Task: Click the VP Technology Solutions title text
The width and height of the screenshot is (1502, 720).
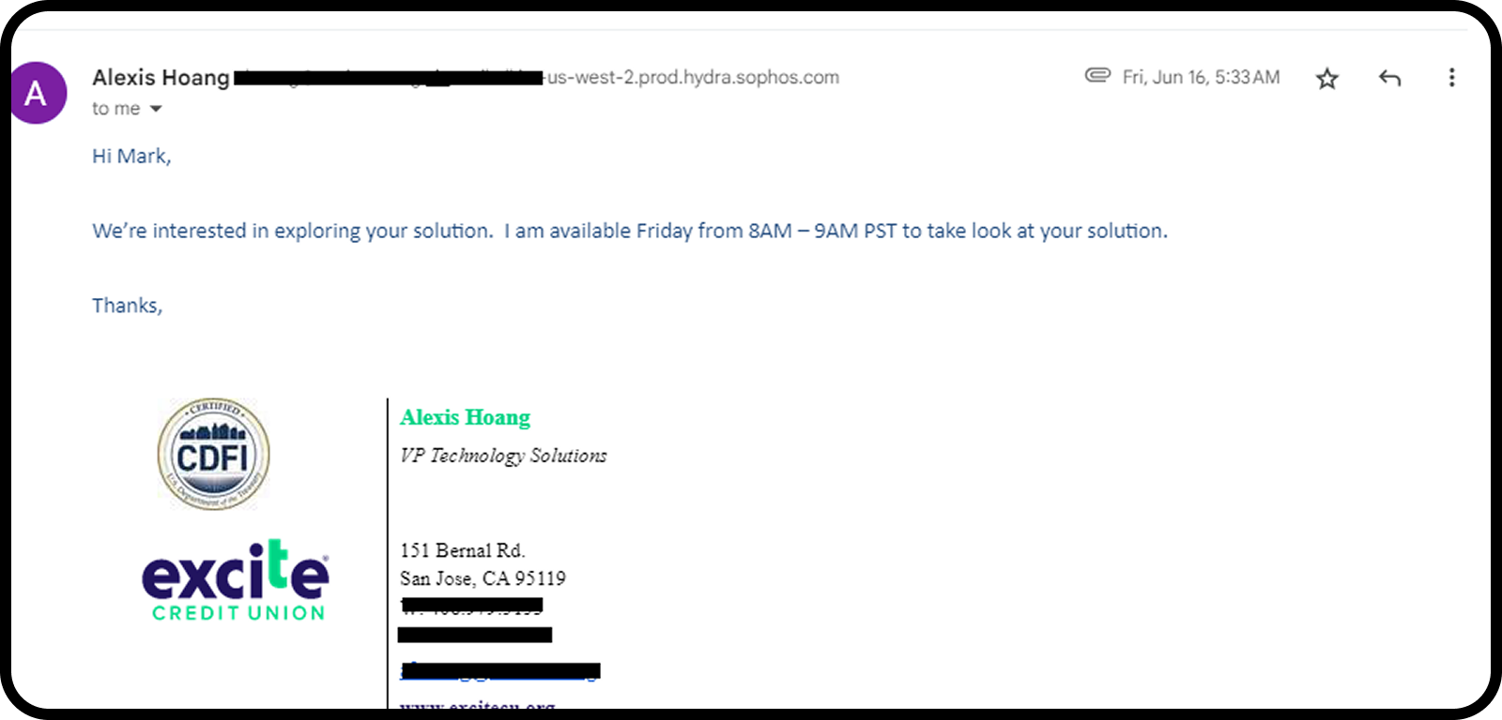Action: [x=503, y=456]
